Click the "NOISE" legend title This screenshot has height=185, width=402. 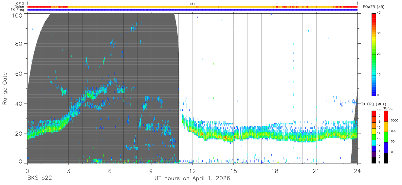click(x=388, y=108)
